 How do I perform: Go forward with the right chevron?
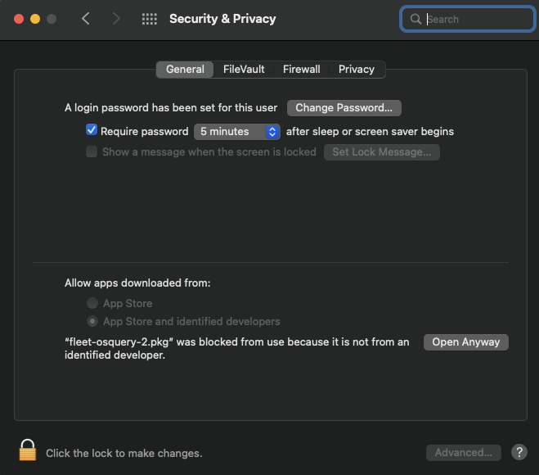click(x=116, y=19)
